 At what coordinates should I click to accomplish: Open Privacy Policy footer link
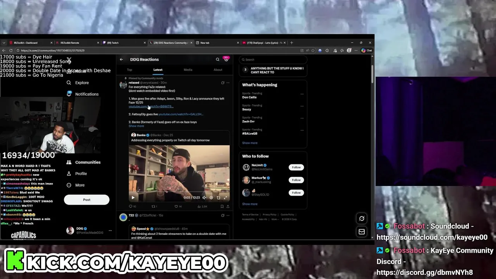pos(269,215)
